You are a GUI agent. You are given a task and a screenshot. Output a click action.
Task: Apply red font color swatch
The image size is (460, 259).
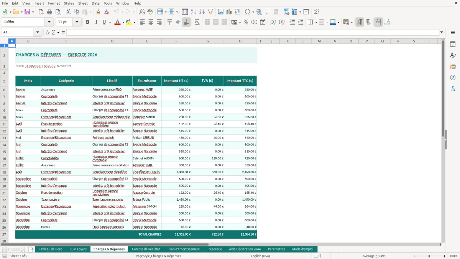click(x=117, y=22)
